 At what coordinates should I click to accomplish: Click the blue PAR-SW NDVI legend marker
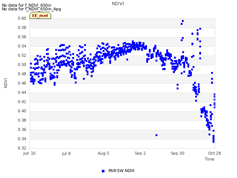coord(103,171)
